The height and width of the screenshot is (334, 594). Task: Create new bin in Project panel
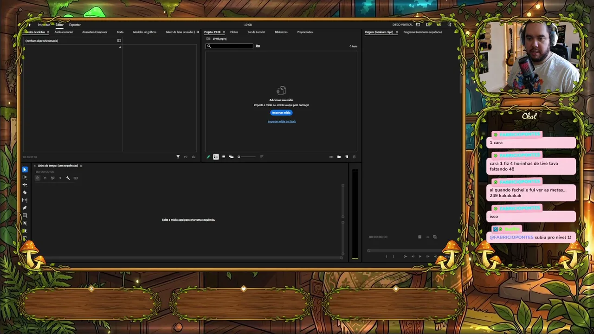pos(339,157)
